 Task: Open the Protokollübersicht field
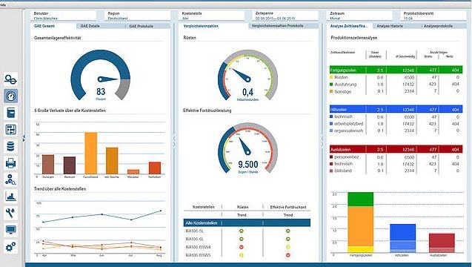(x=434, y=16)
